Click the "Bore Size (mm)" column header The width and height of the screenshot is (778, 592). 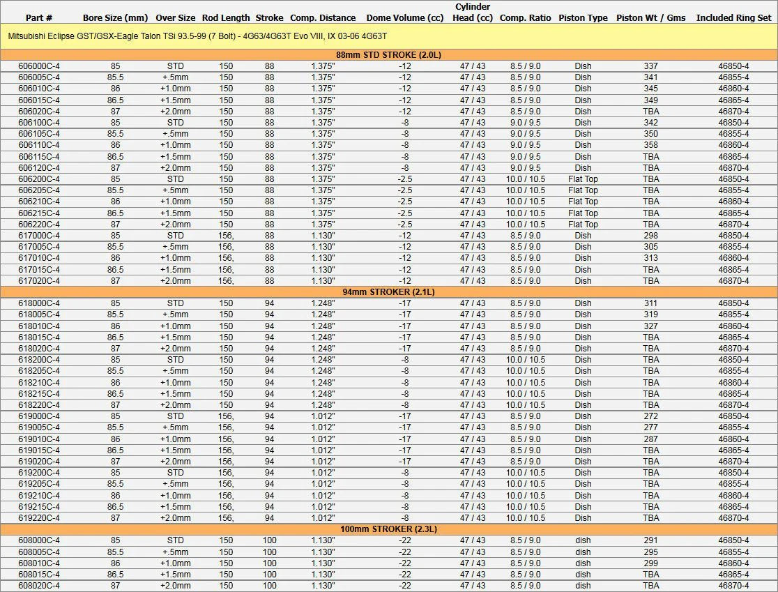[x=115, y=17]
